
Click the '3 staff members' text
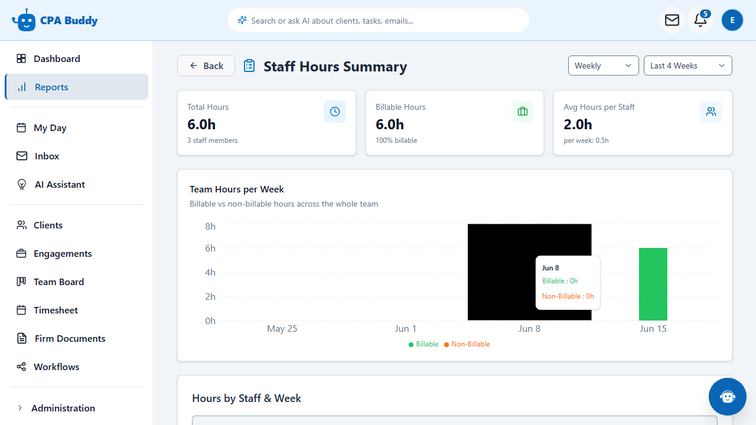click(213, 140)
